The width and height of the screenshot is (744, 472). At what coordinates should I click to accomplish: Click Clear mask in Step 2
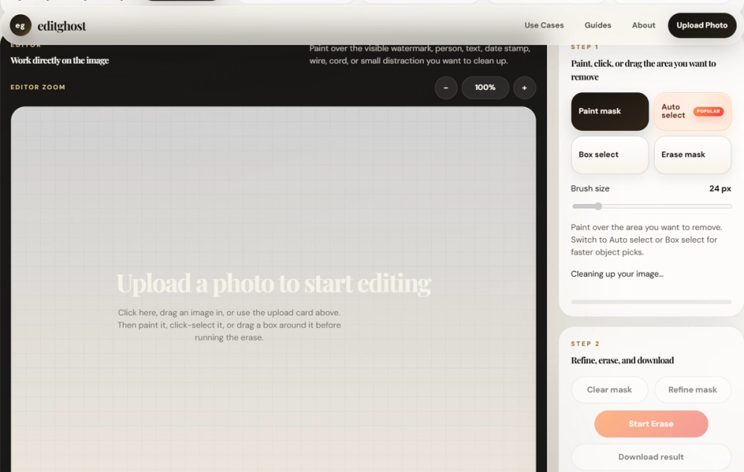point(609,389)
